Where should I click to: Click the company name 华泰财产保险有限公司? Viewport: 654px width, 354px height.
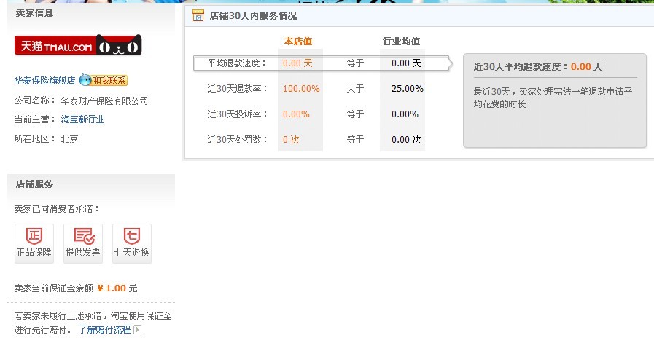(104, 101)
